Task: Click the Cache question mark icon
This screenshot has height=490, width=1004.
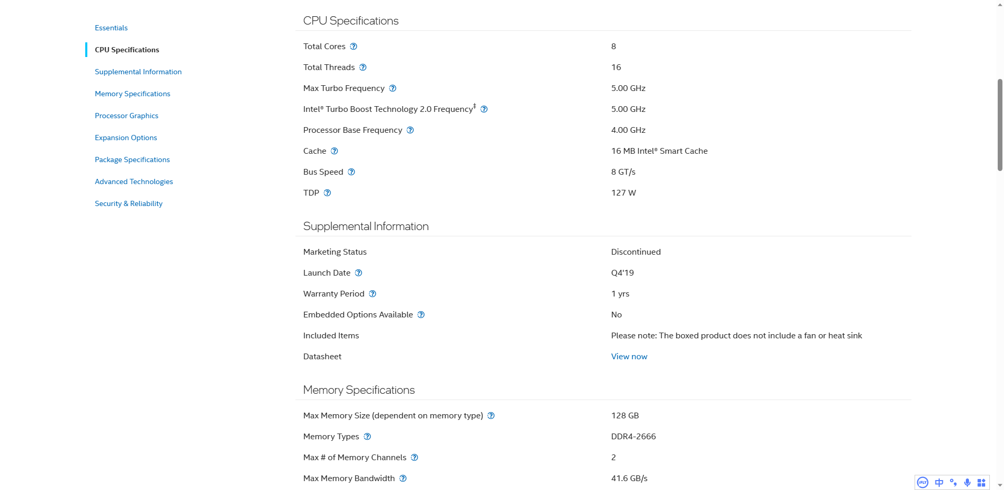Action: tap(335, 151)
